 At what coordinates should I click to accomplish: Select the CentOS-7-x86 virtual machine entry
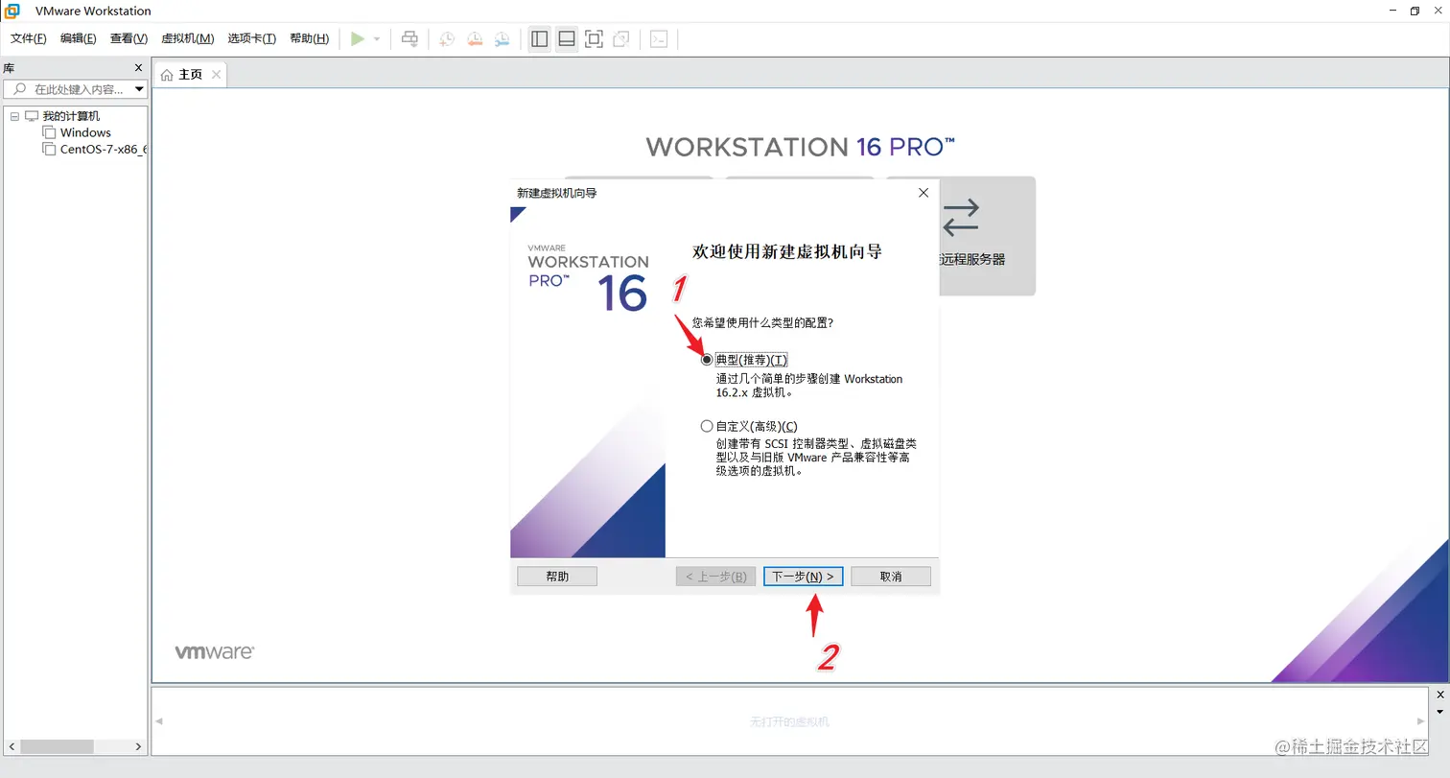point(104,149)
